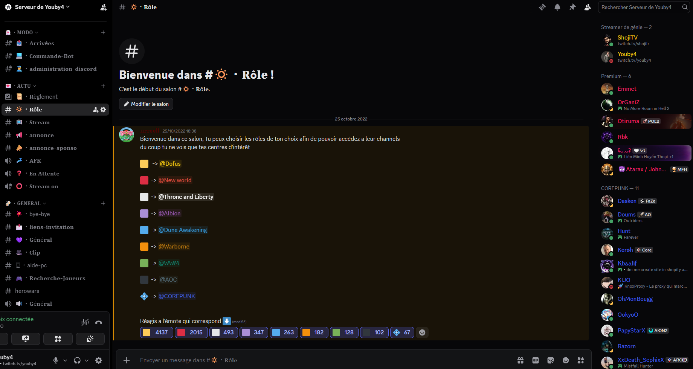693x369 pixels.
Task: Show pinned messages with pin icon
Action: 572,7
